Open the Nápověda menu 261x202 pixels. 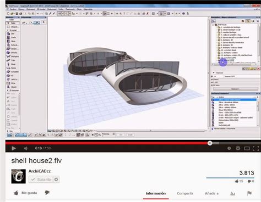[x=88, y=9]
